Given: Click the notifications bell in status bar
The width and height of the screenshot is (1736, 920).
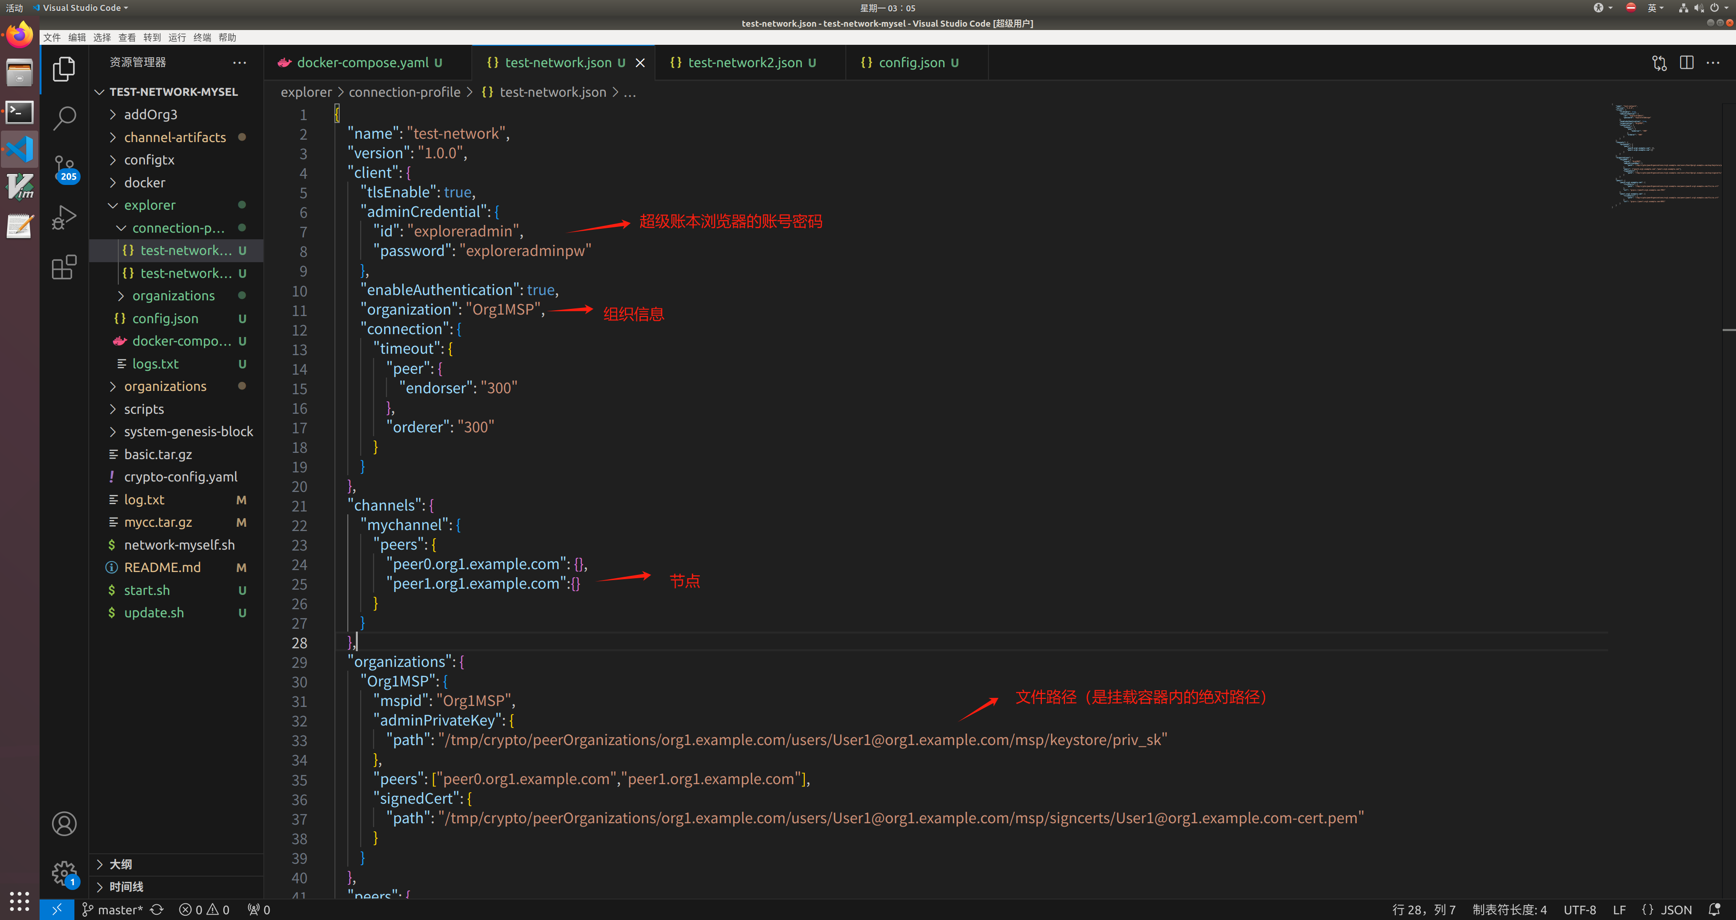Looking at the screenshot, I should 1715,910.
